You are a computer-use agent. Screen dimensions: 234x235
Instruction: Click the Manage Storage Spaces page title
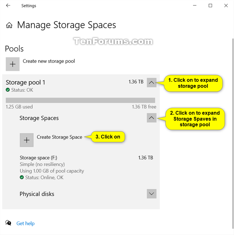pyautogui.click(x=66, y=25)
